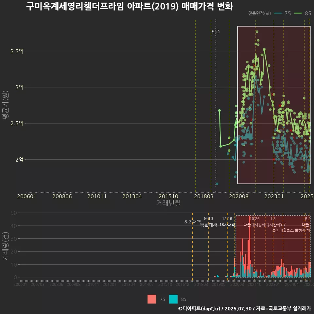Click the 201011 price chart x-axis label

click(x=97, y=196)
